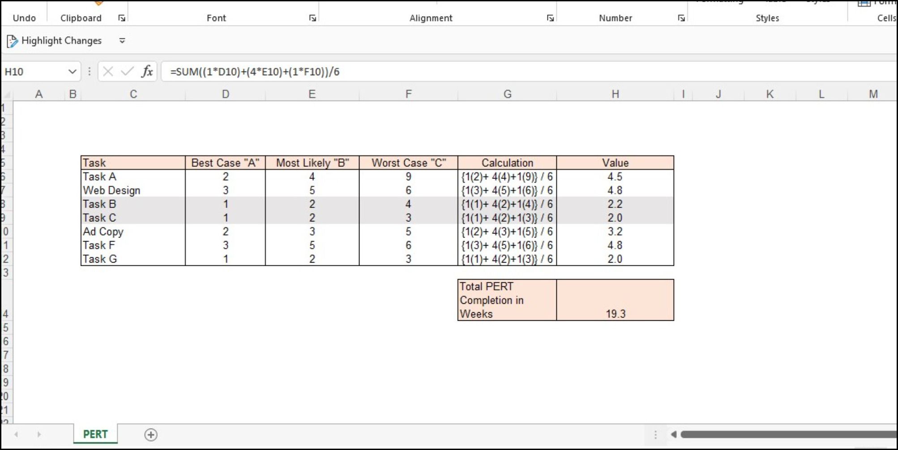Open Customize Quick Access Toolbar dropdown
Screen dimensions: 898x450
(122, 41)
